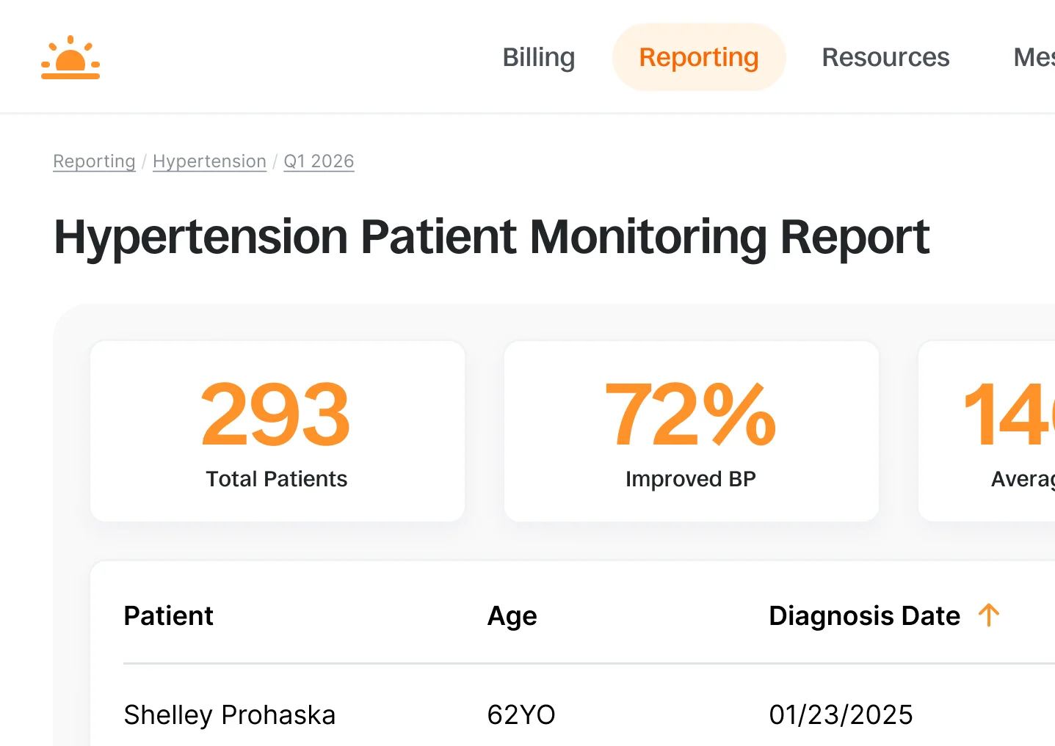The width and height of the screenshot is (1055, 746).
Task: Select patient Shelley Prohaska row
Action: [229, 714]
